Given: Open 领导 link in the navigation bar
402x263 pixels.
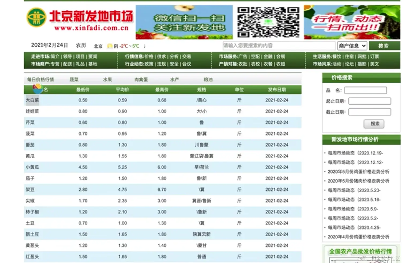Looking at the screenshot, I should pyautogui.click(x=67, y=57).
